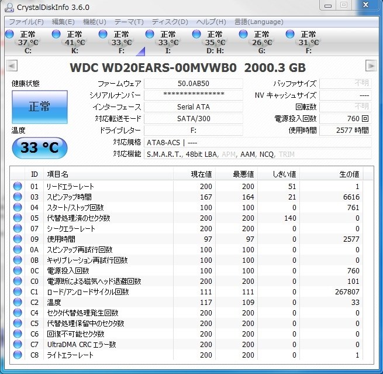The width and height of the screenshot is (383, 374).
Task: Select the ロード/アンロードサイクル回数 attribute name
Action: coord(88,292)
